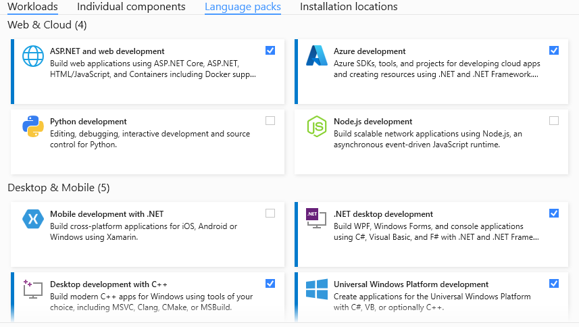Click the Universal Windows Platform logo icon
Image resolution: width=579 pixels, height=327 pixels.
317,289
